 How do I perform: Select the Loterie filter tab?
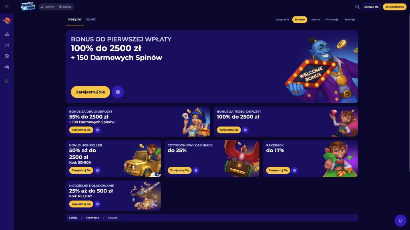315,20
